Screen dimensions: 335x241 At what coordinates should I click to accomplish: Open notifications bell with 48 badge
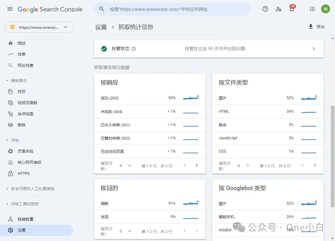pyautogui.click(x=292, y=8)
